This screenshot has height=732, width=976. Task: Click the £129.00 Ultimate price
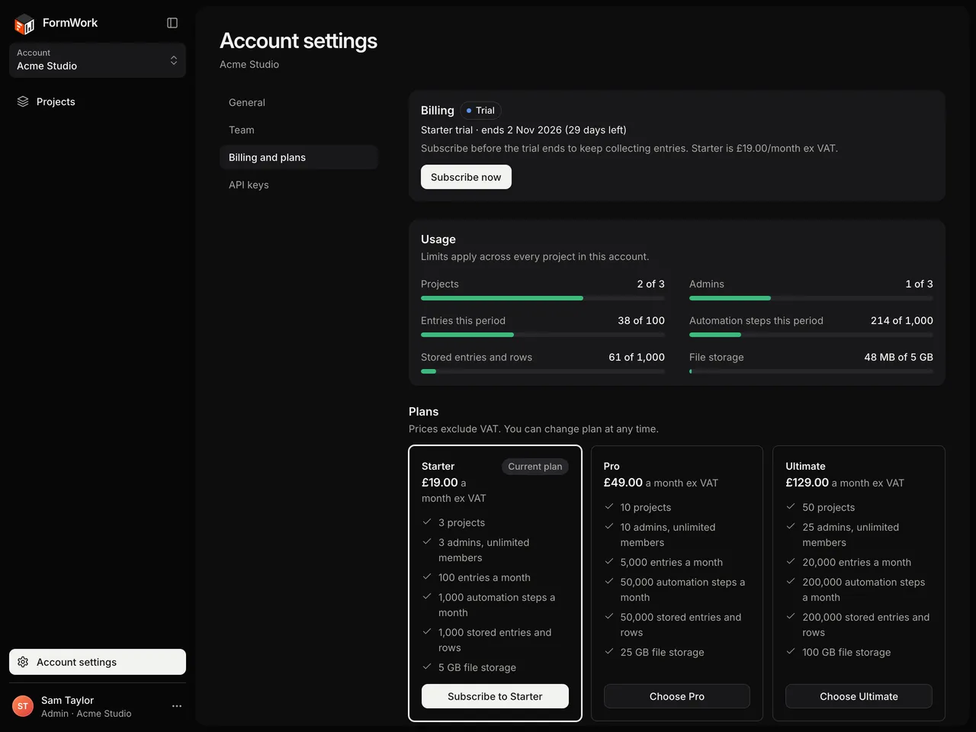(x=807, y=483)
